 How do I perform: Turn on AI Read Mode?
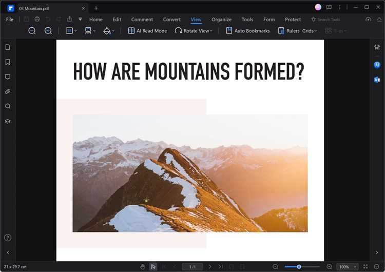click(147, 31)
